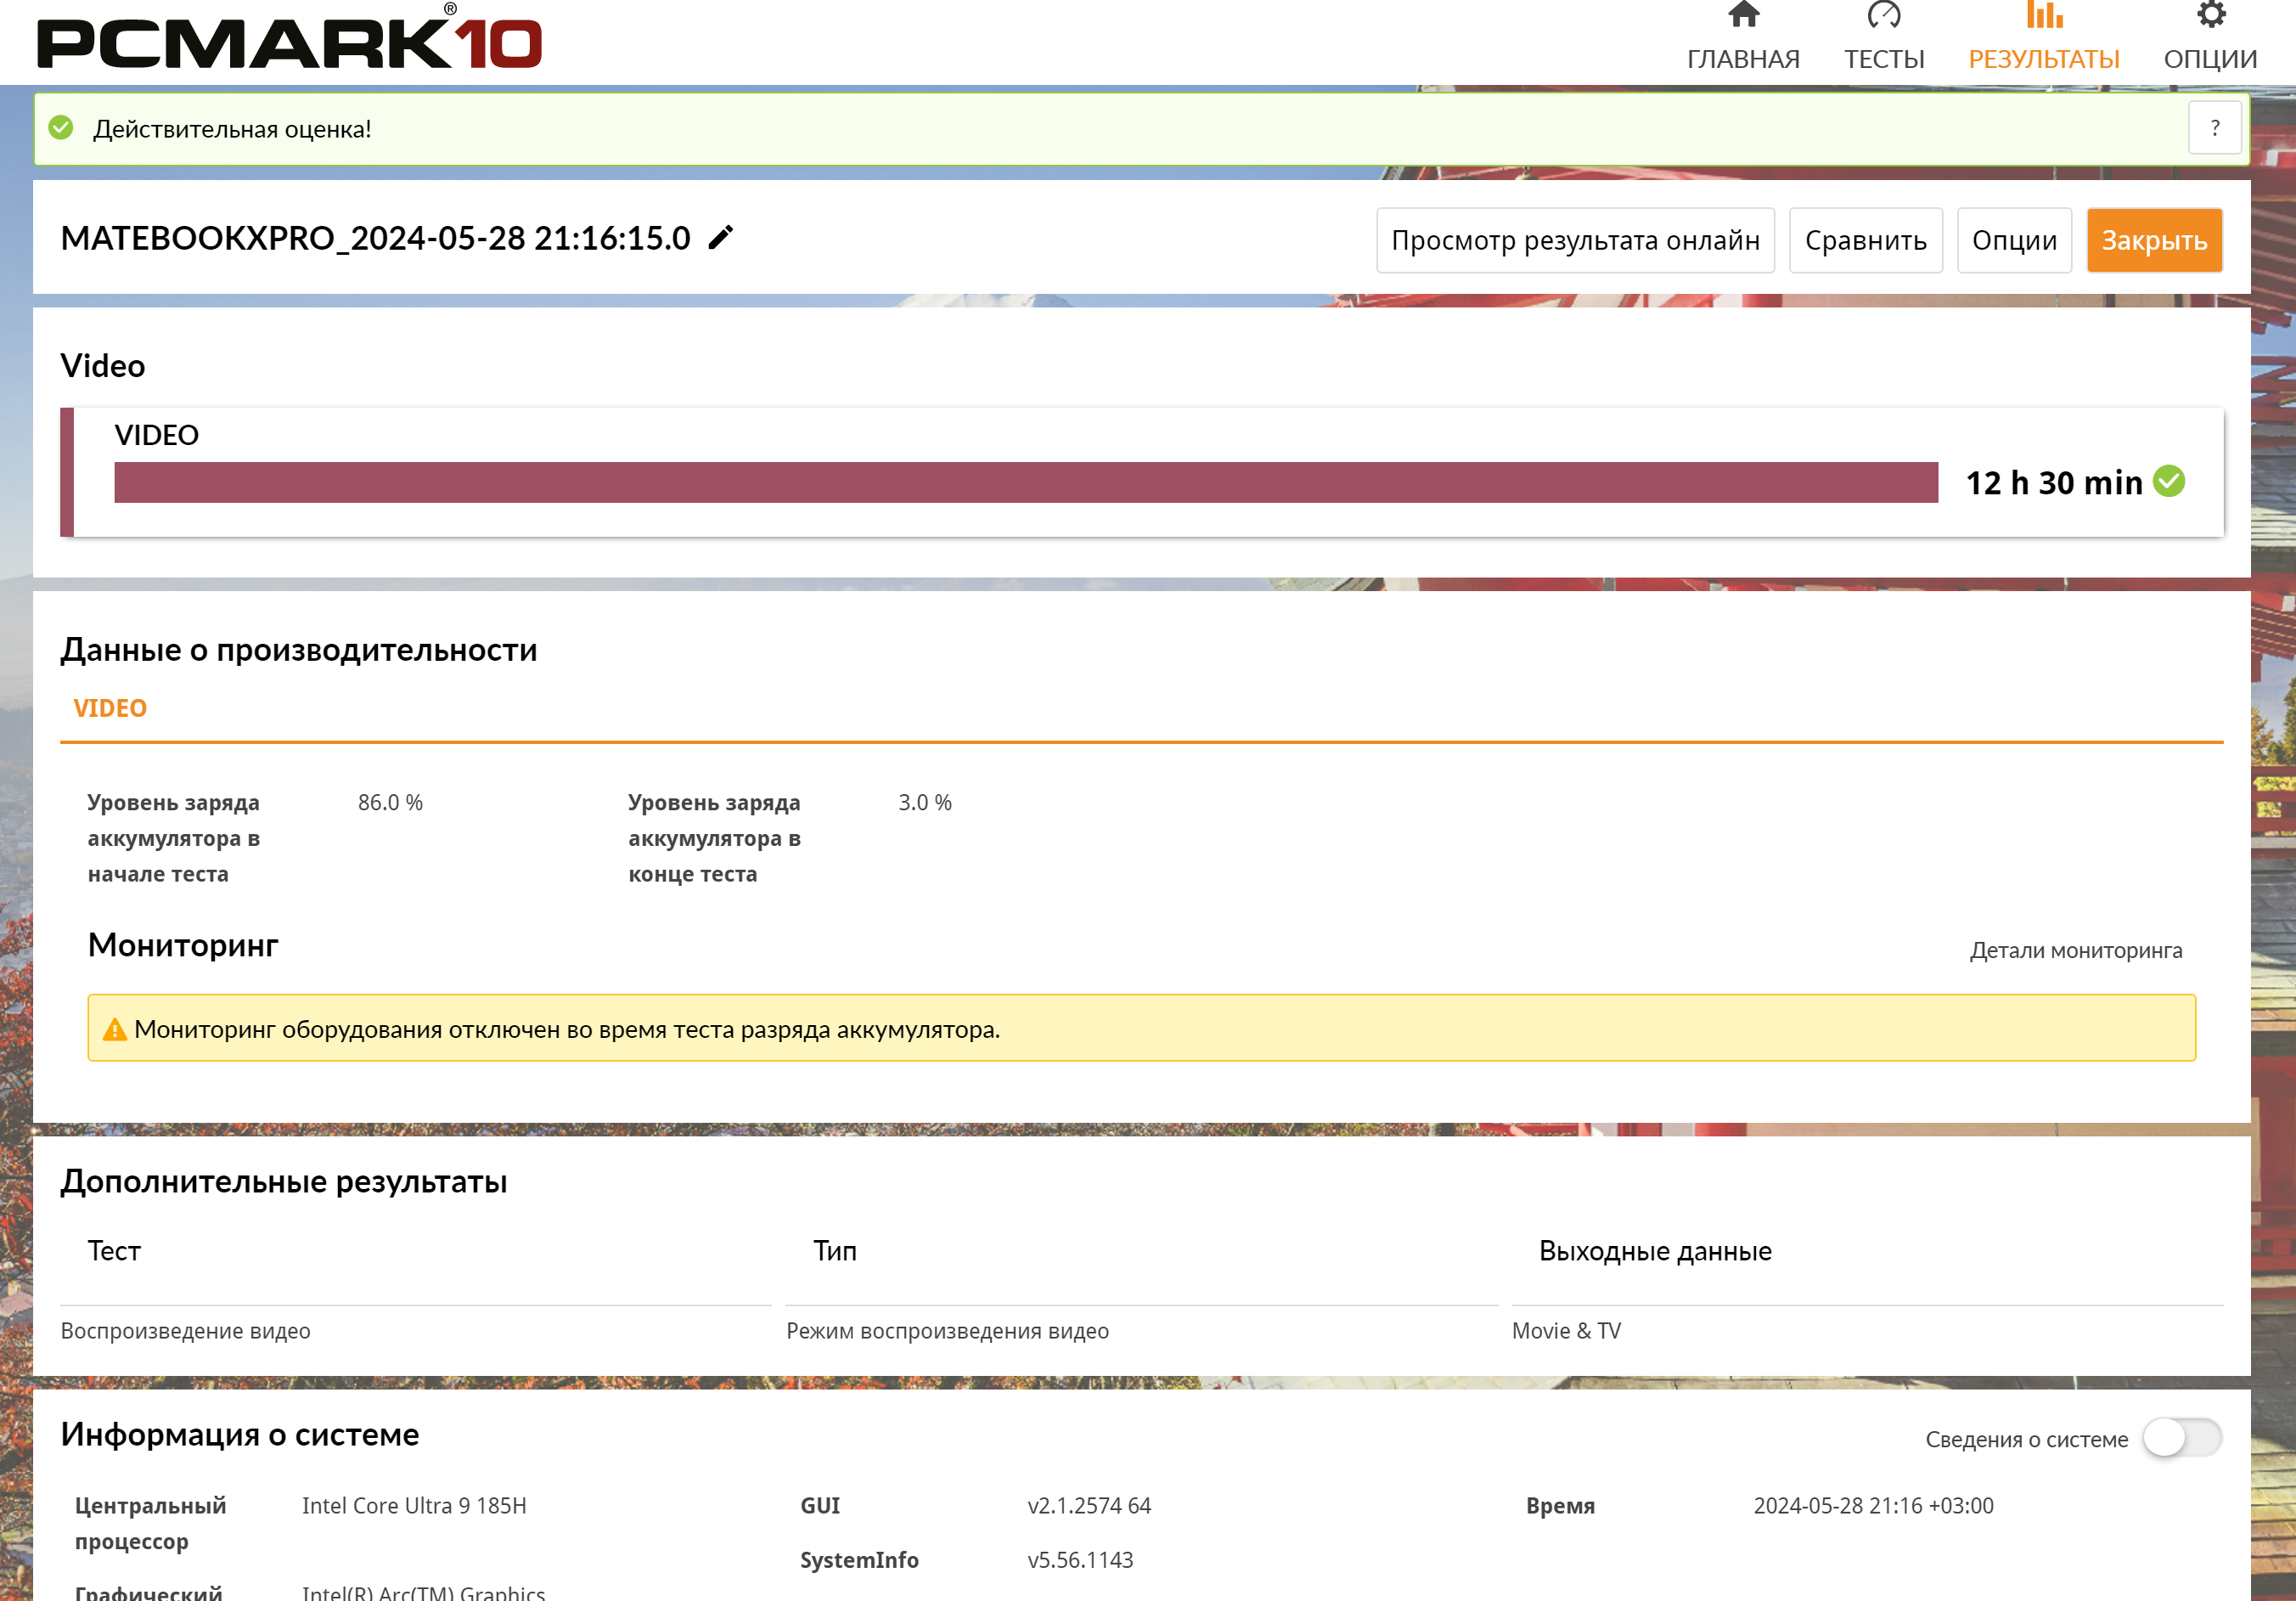Viewport: 2296px width, 1601px height.
Task: Click the pencil icon to rename result
Action: coord(720,238)
